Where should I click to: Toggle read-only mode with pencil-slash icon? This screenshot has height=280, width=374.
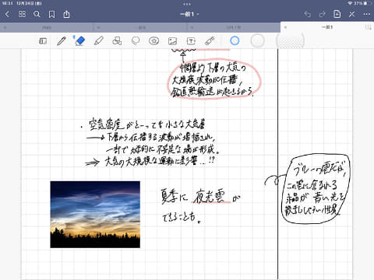[352, 14]
